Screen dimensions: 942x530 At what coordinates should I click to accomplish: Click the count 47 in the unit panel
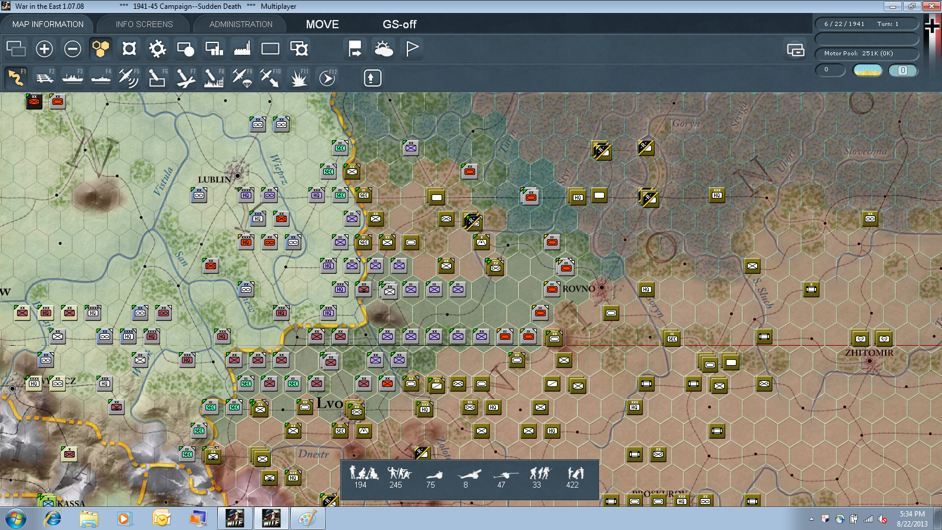click(501, 485)
